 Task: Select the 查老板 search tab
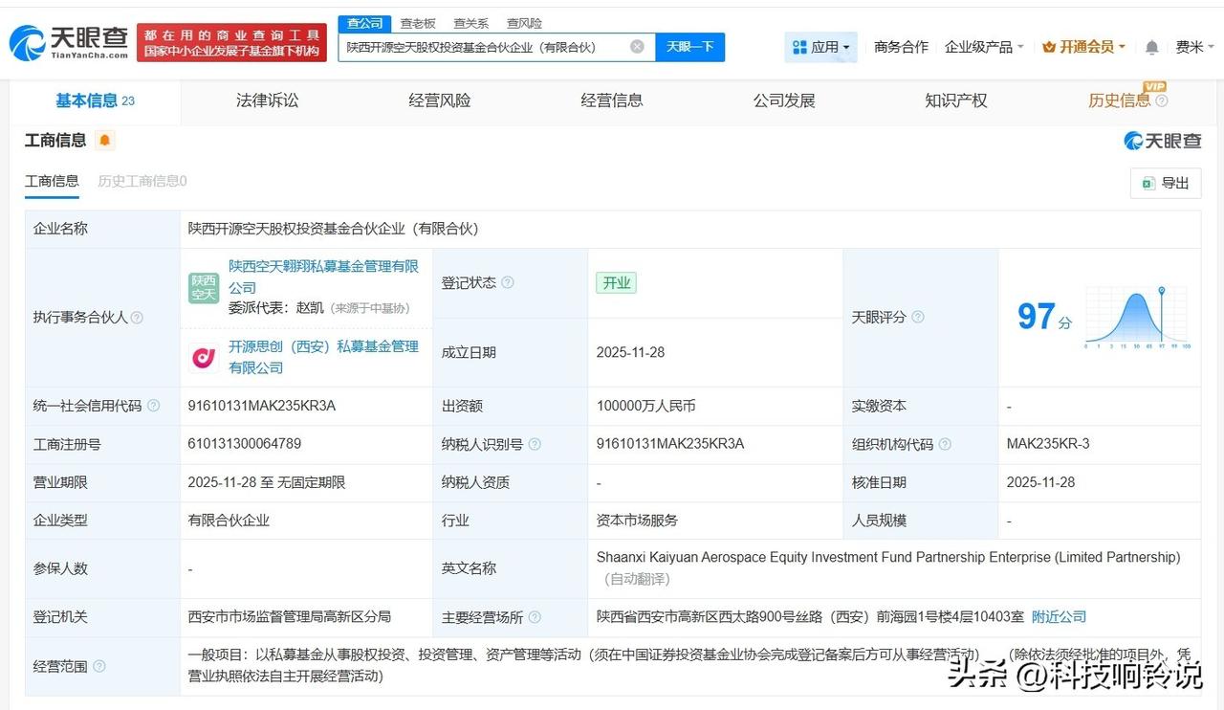(x=418, y=23)
